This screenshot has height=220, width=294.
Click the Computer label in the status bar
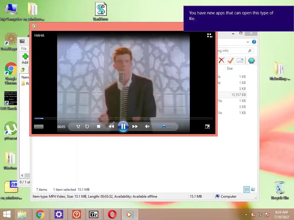coord(228,197)
